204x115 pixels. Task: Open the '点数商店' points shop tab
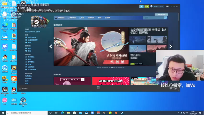pos(91,18)
